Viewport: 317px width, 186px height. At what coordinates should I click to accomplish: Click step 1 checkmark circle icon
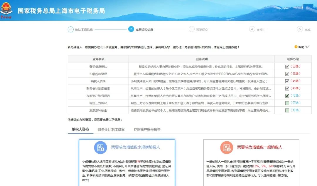[71, 29]
